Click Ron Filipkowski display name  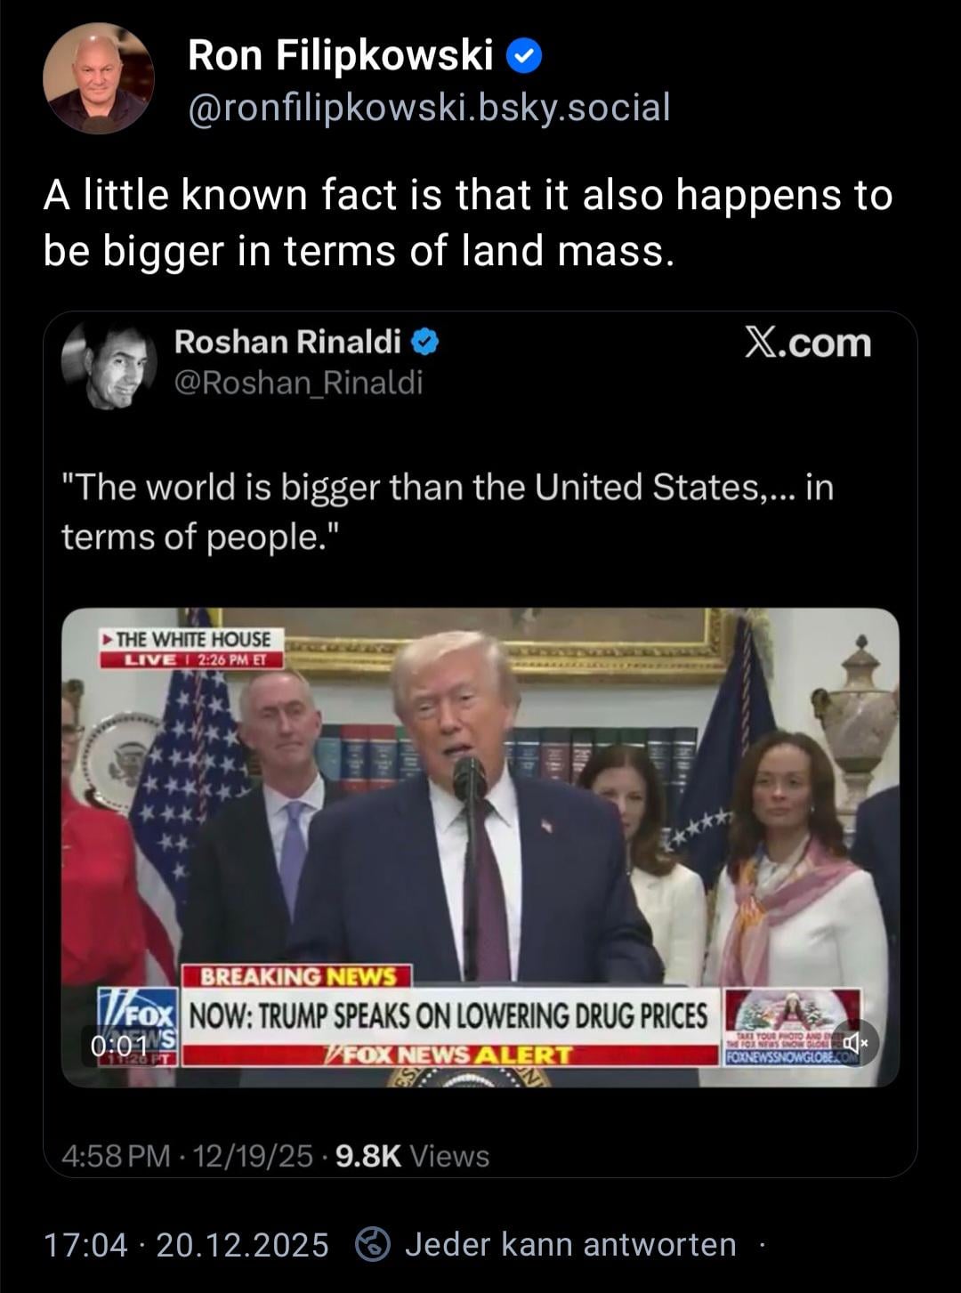click(x=341, y=56)
